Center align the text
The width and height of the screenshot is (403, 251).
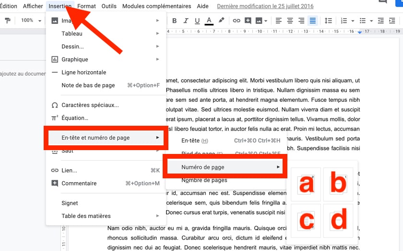[x=290, y=21]
